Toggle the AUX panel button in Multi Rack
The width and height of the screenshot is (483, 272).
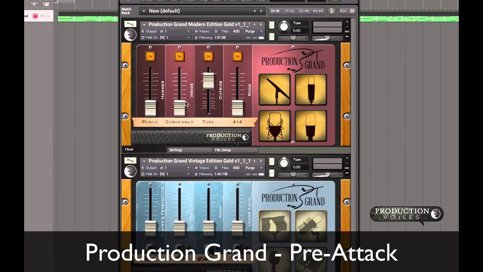tap(343, 11)
